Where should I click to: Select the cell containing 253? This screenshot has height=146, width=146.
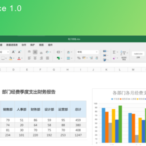tap(63, 135)
